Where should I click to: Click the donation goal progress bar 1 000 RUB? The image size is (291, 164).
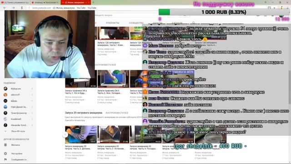point(224,12)
